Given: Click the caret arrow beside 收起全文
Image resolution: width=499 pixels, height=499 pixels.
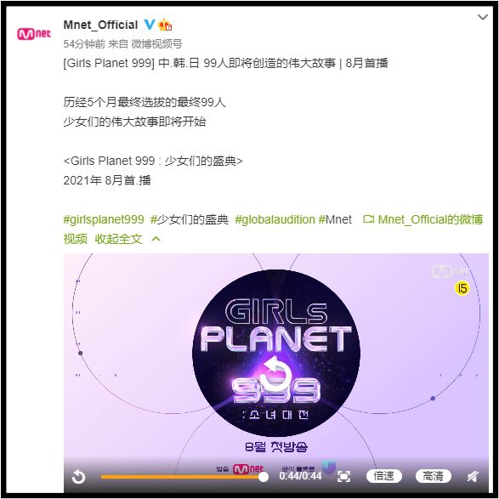Looking at the screenshot, I should tap(156, 239).
